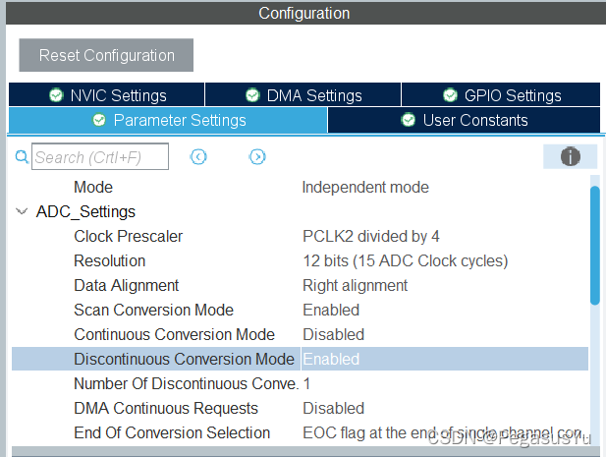This screenshot has width=606, height=457.
Task: Go to next search result arrow
Action: (x=257, y=156)
